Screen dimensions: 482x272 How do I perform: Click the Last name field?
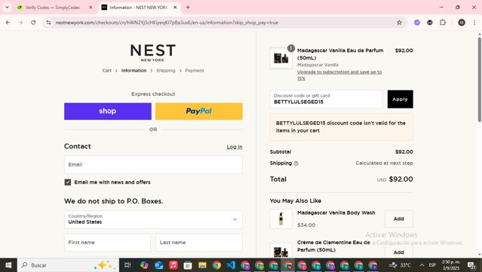pyautogui.click(x=199, y=243)
